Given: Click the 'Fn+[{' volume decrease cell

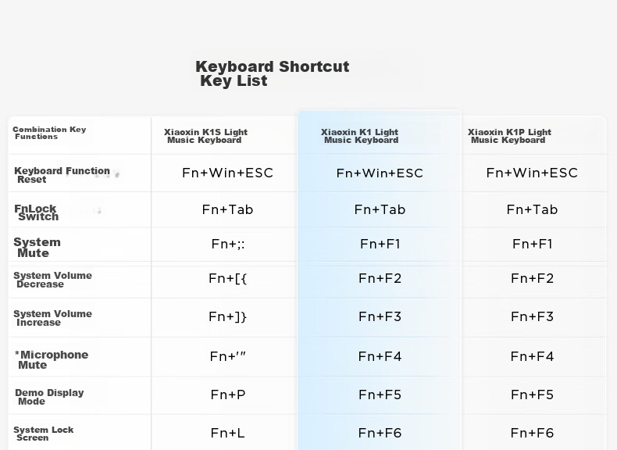Looking at the screenshot, I should pyautogui.click(x=227, y=279).
